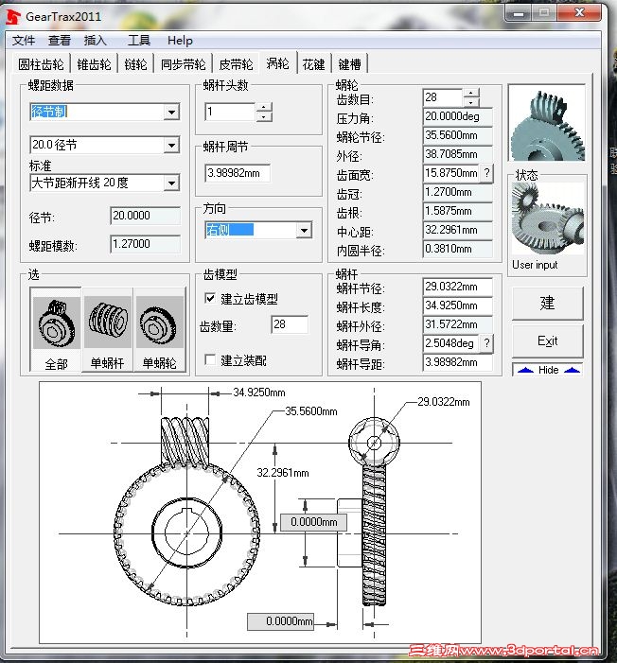Click the 蜗轮节径 field 35.5600mm
This screenshot has width=617, height=663.
[457, 135]
